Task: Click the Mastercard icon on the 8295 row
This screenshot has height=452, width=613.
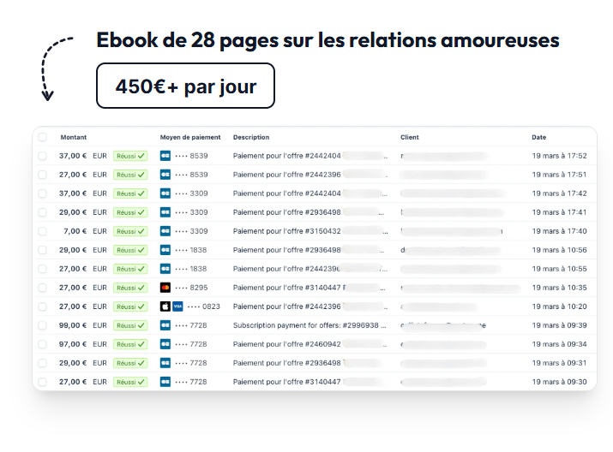Action: 165,288
